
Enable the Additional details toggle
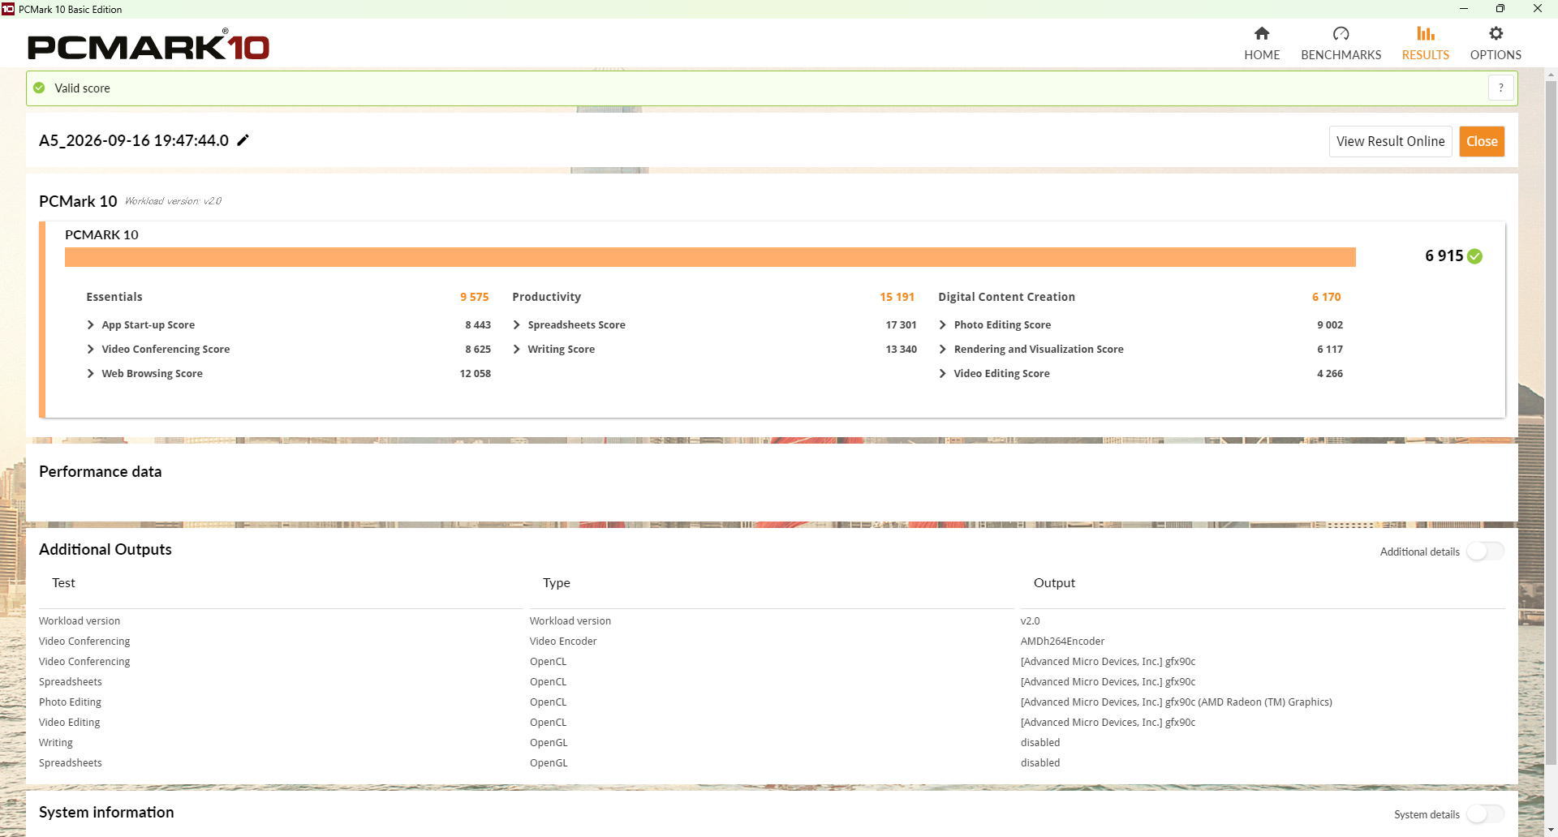click(x=1485, y=552)
